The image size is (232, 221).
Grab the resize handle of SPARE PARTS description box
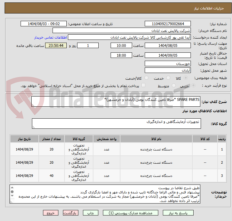point(33,105)
